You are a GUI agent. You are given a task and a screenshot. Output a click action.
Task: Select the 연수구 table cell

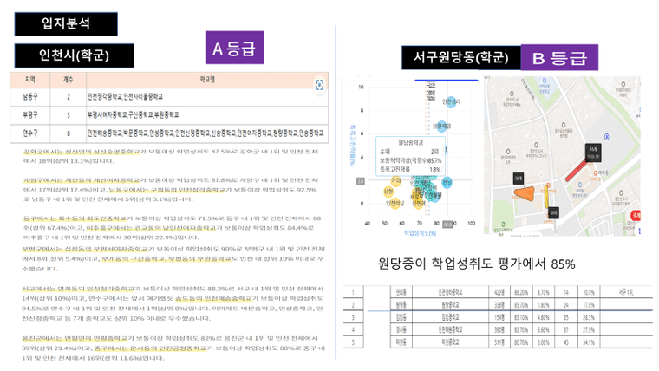(30, 133)
